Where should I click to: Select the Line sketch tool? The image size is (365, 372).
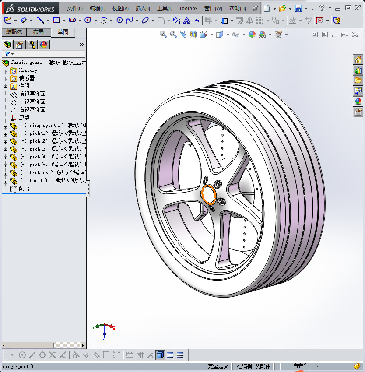40,20
